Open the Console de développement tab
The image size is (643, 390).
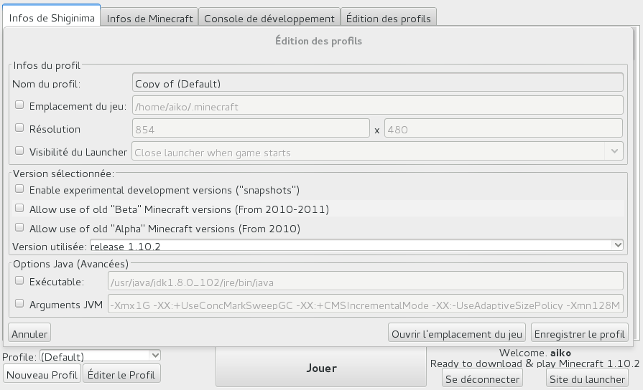click(269, 19)
